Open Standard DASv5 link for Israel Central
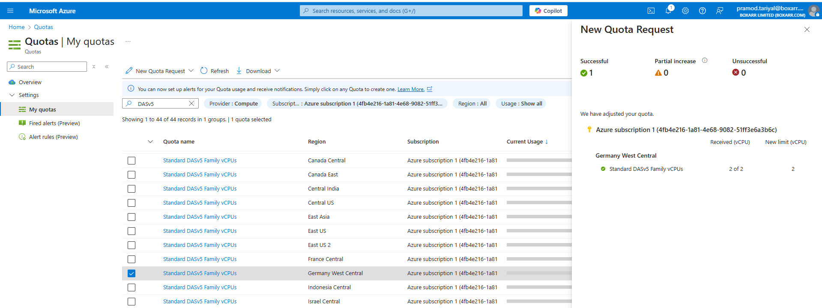 pyautogui.click(x=200, y=301)
